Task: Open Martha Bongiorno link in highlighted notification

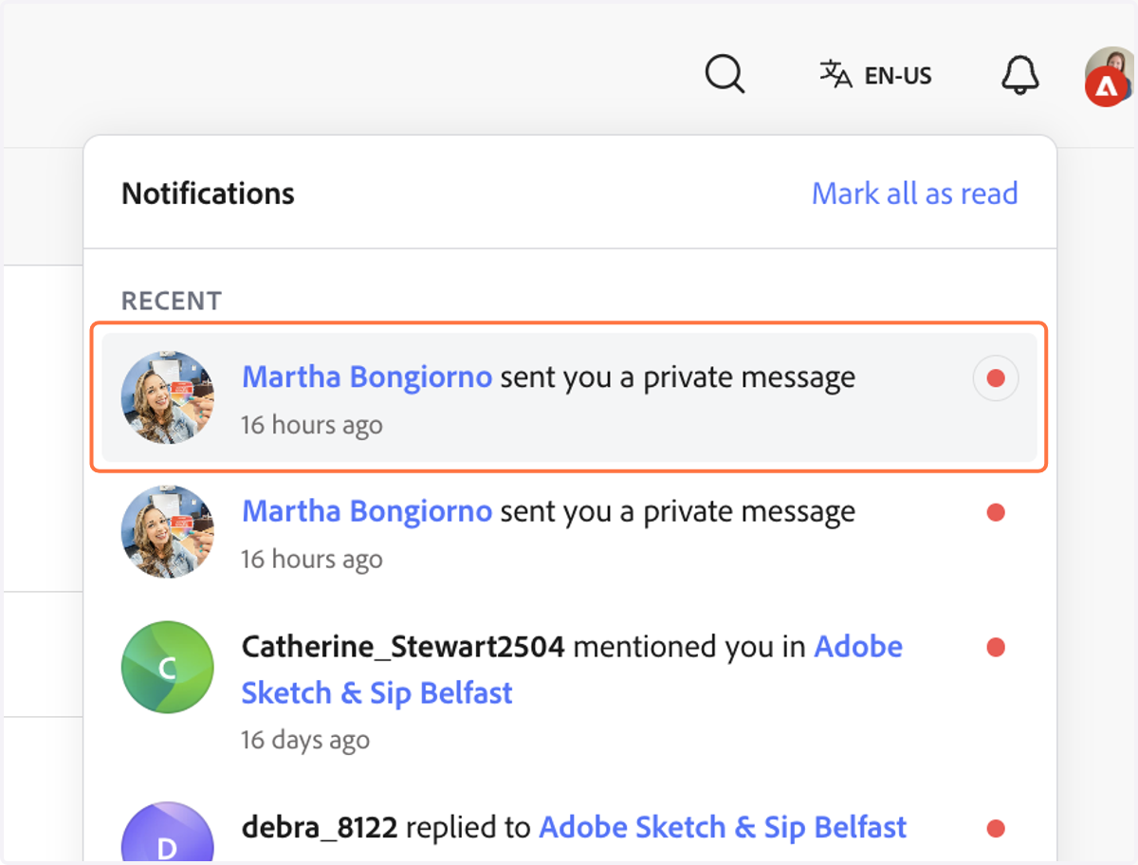Action: (x=367, y=377)
